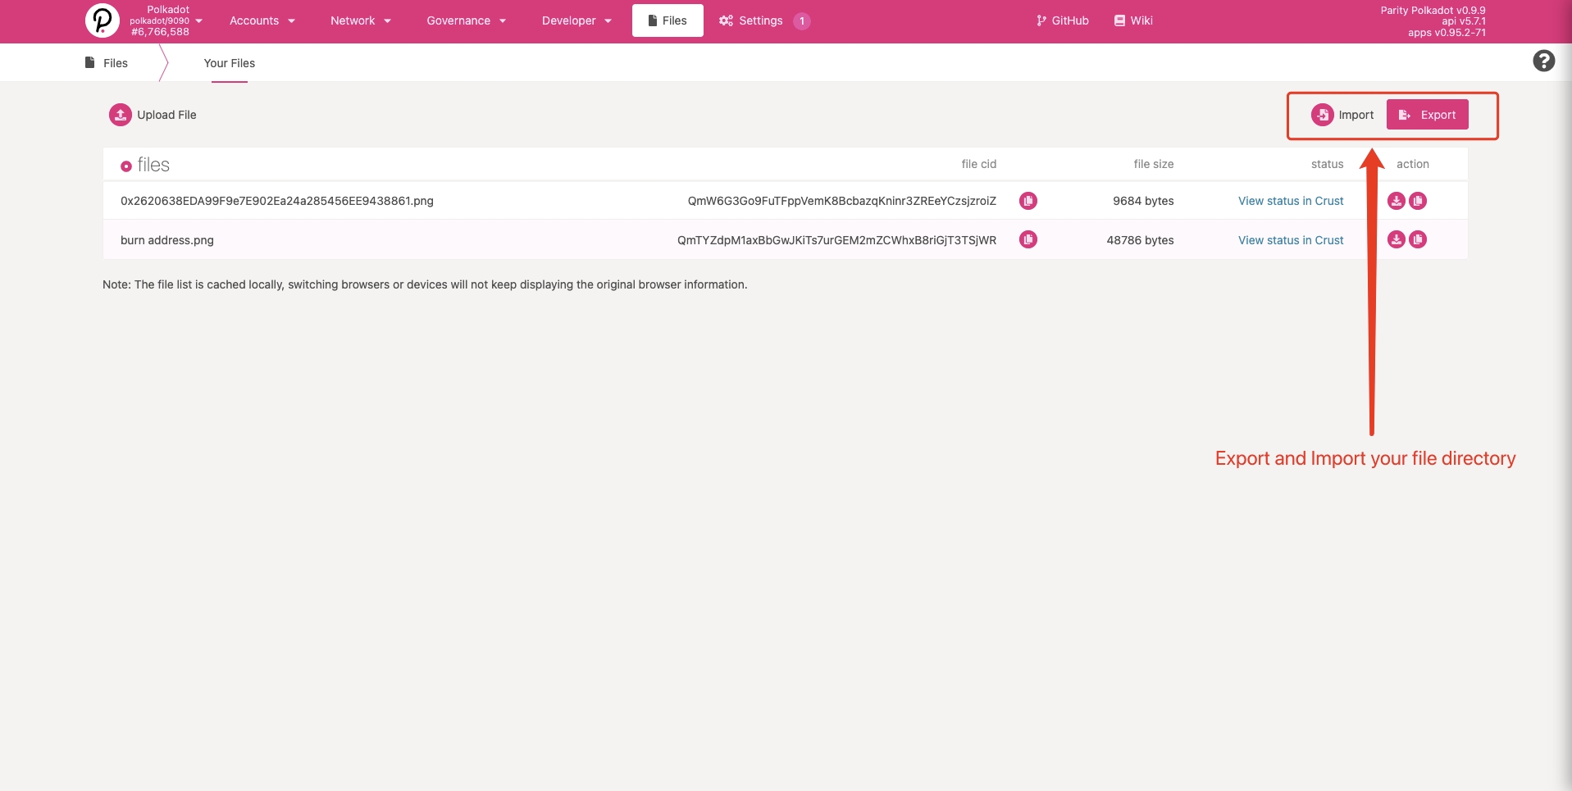The image size is (1572, 791).
Task: Copy the CID of the 0x2620638 png file
Action: (1027, 201)
